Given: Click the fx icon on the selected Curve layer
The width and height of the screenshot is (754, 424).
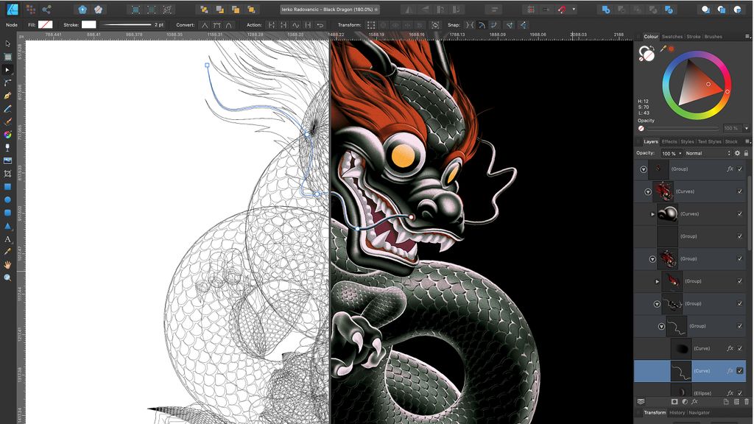Looking at the screenshot, I should coord(730,370).
